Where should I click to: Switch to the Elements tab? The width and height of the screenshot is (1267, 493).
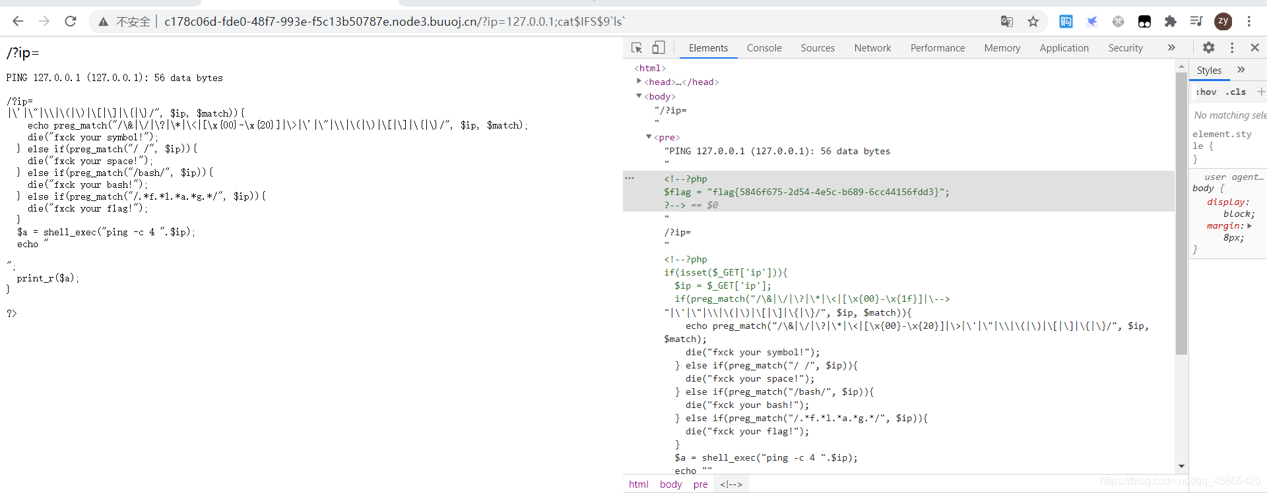point(708,48)
